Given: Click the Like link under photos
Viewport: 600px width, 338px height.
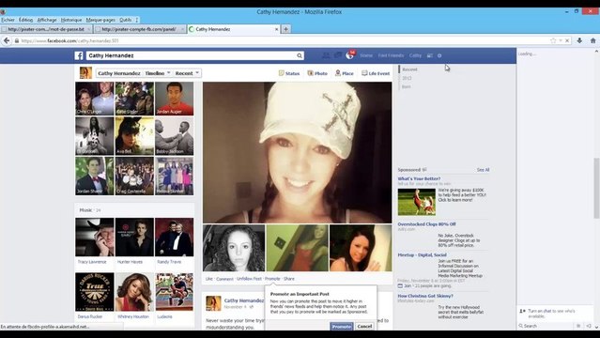Looking at the screenshot, I should [209, 279].
